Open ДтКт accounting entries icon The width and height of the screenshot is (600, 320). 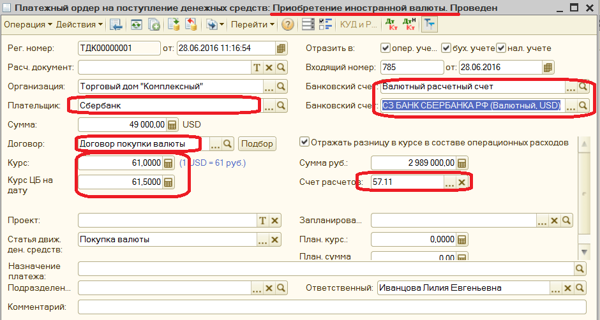tap(391, 25)
